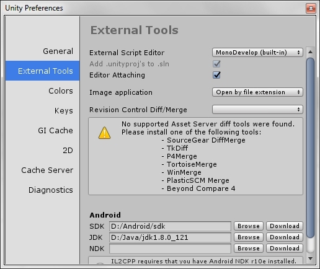This screenshot has height=269, width=320.
Task: Click the SDK path input field
Action: tap(170, 226)
